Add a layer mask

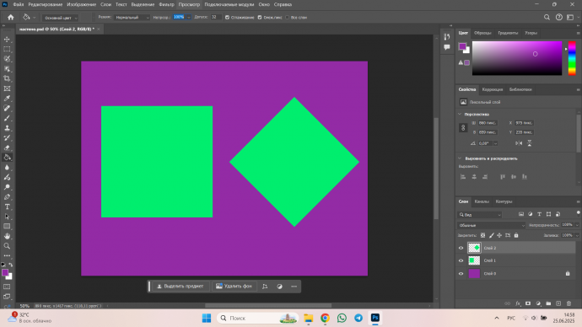(528, 303)
